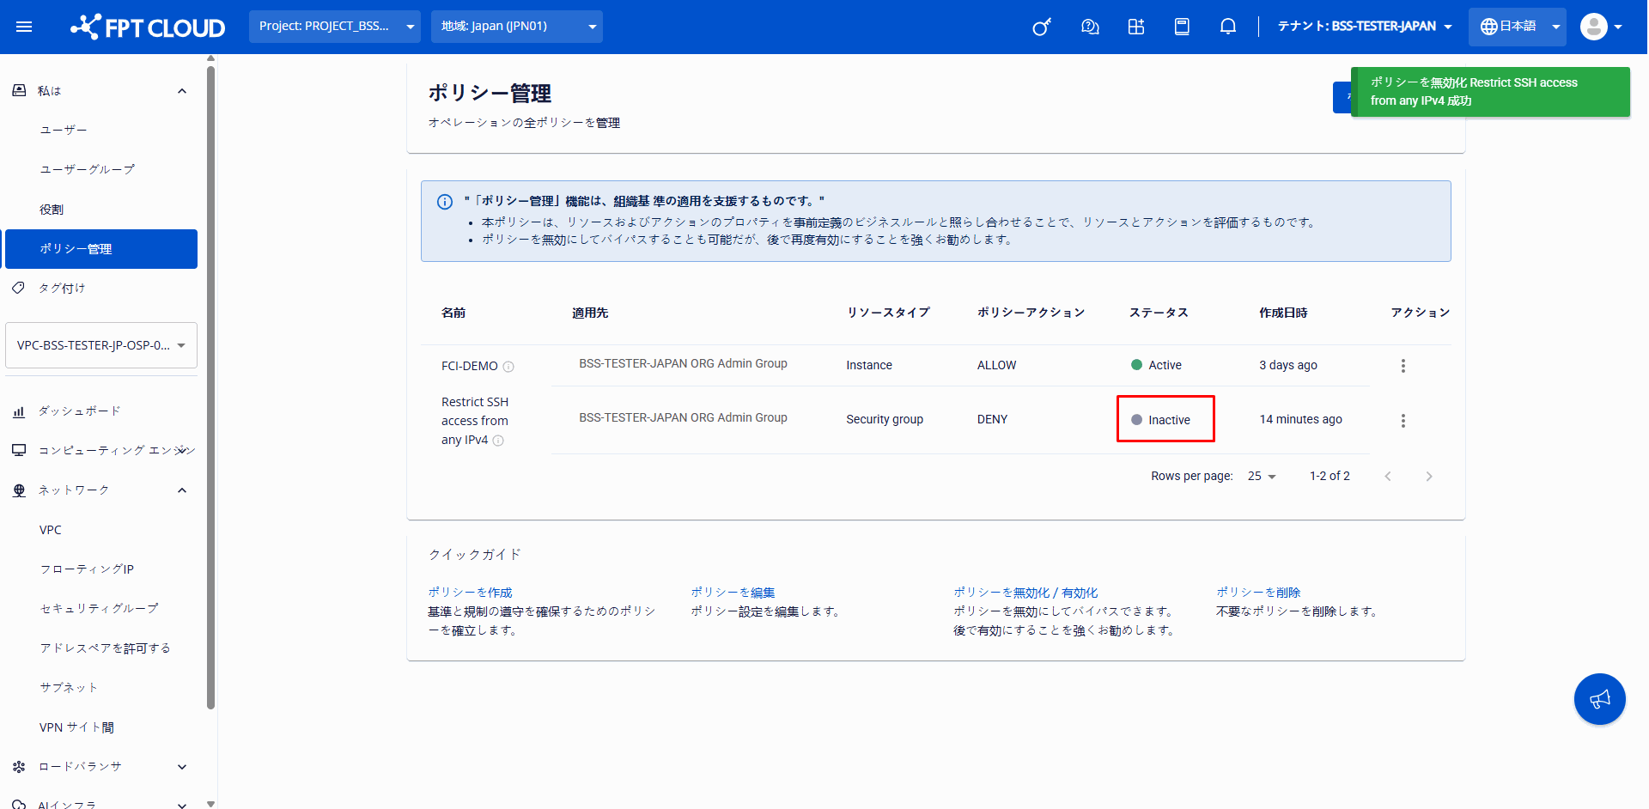Go to previous page of policies

[1388, 477]
